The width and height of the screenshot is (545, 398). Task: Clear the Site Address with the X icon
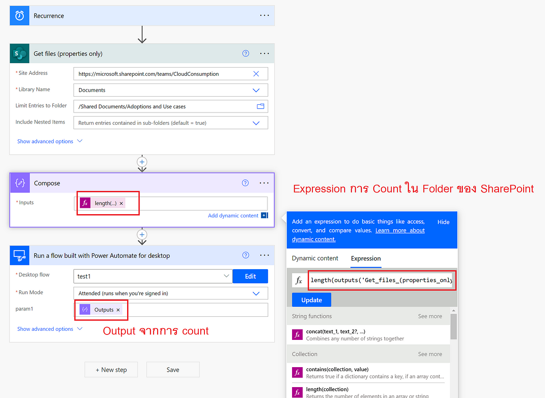tap(256, 74)
